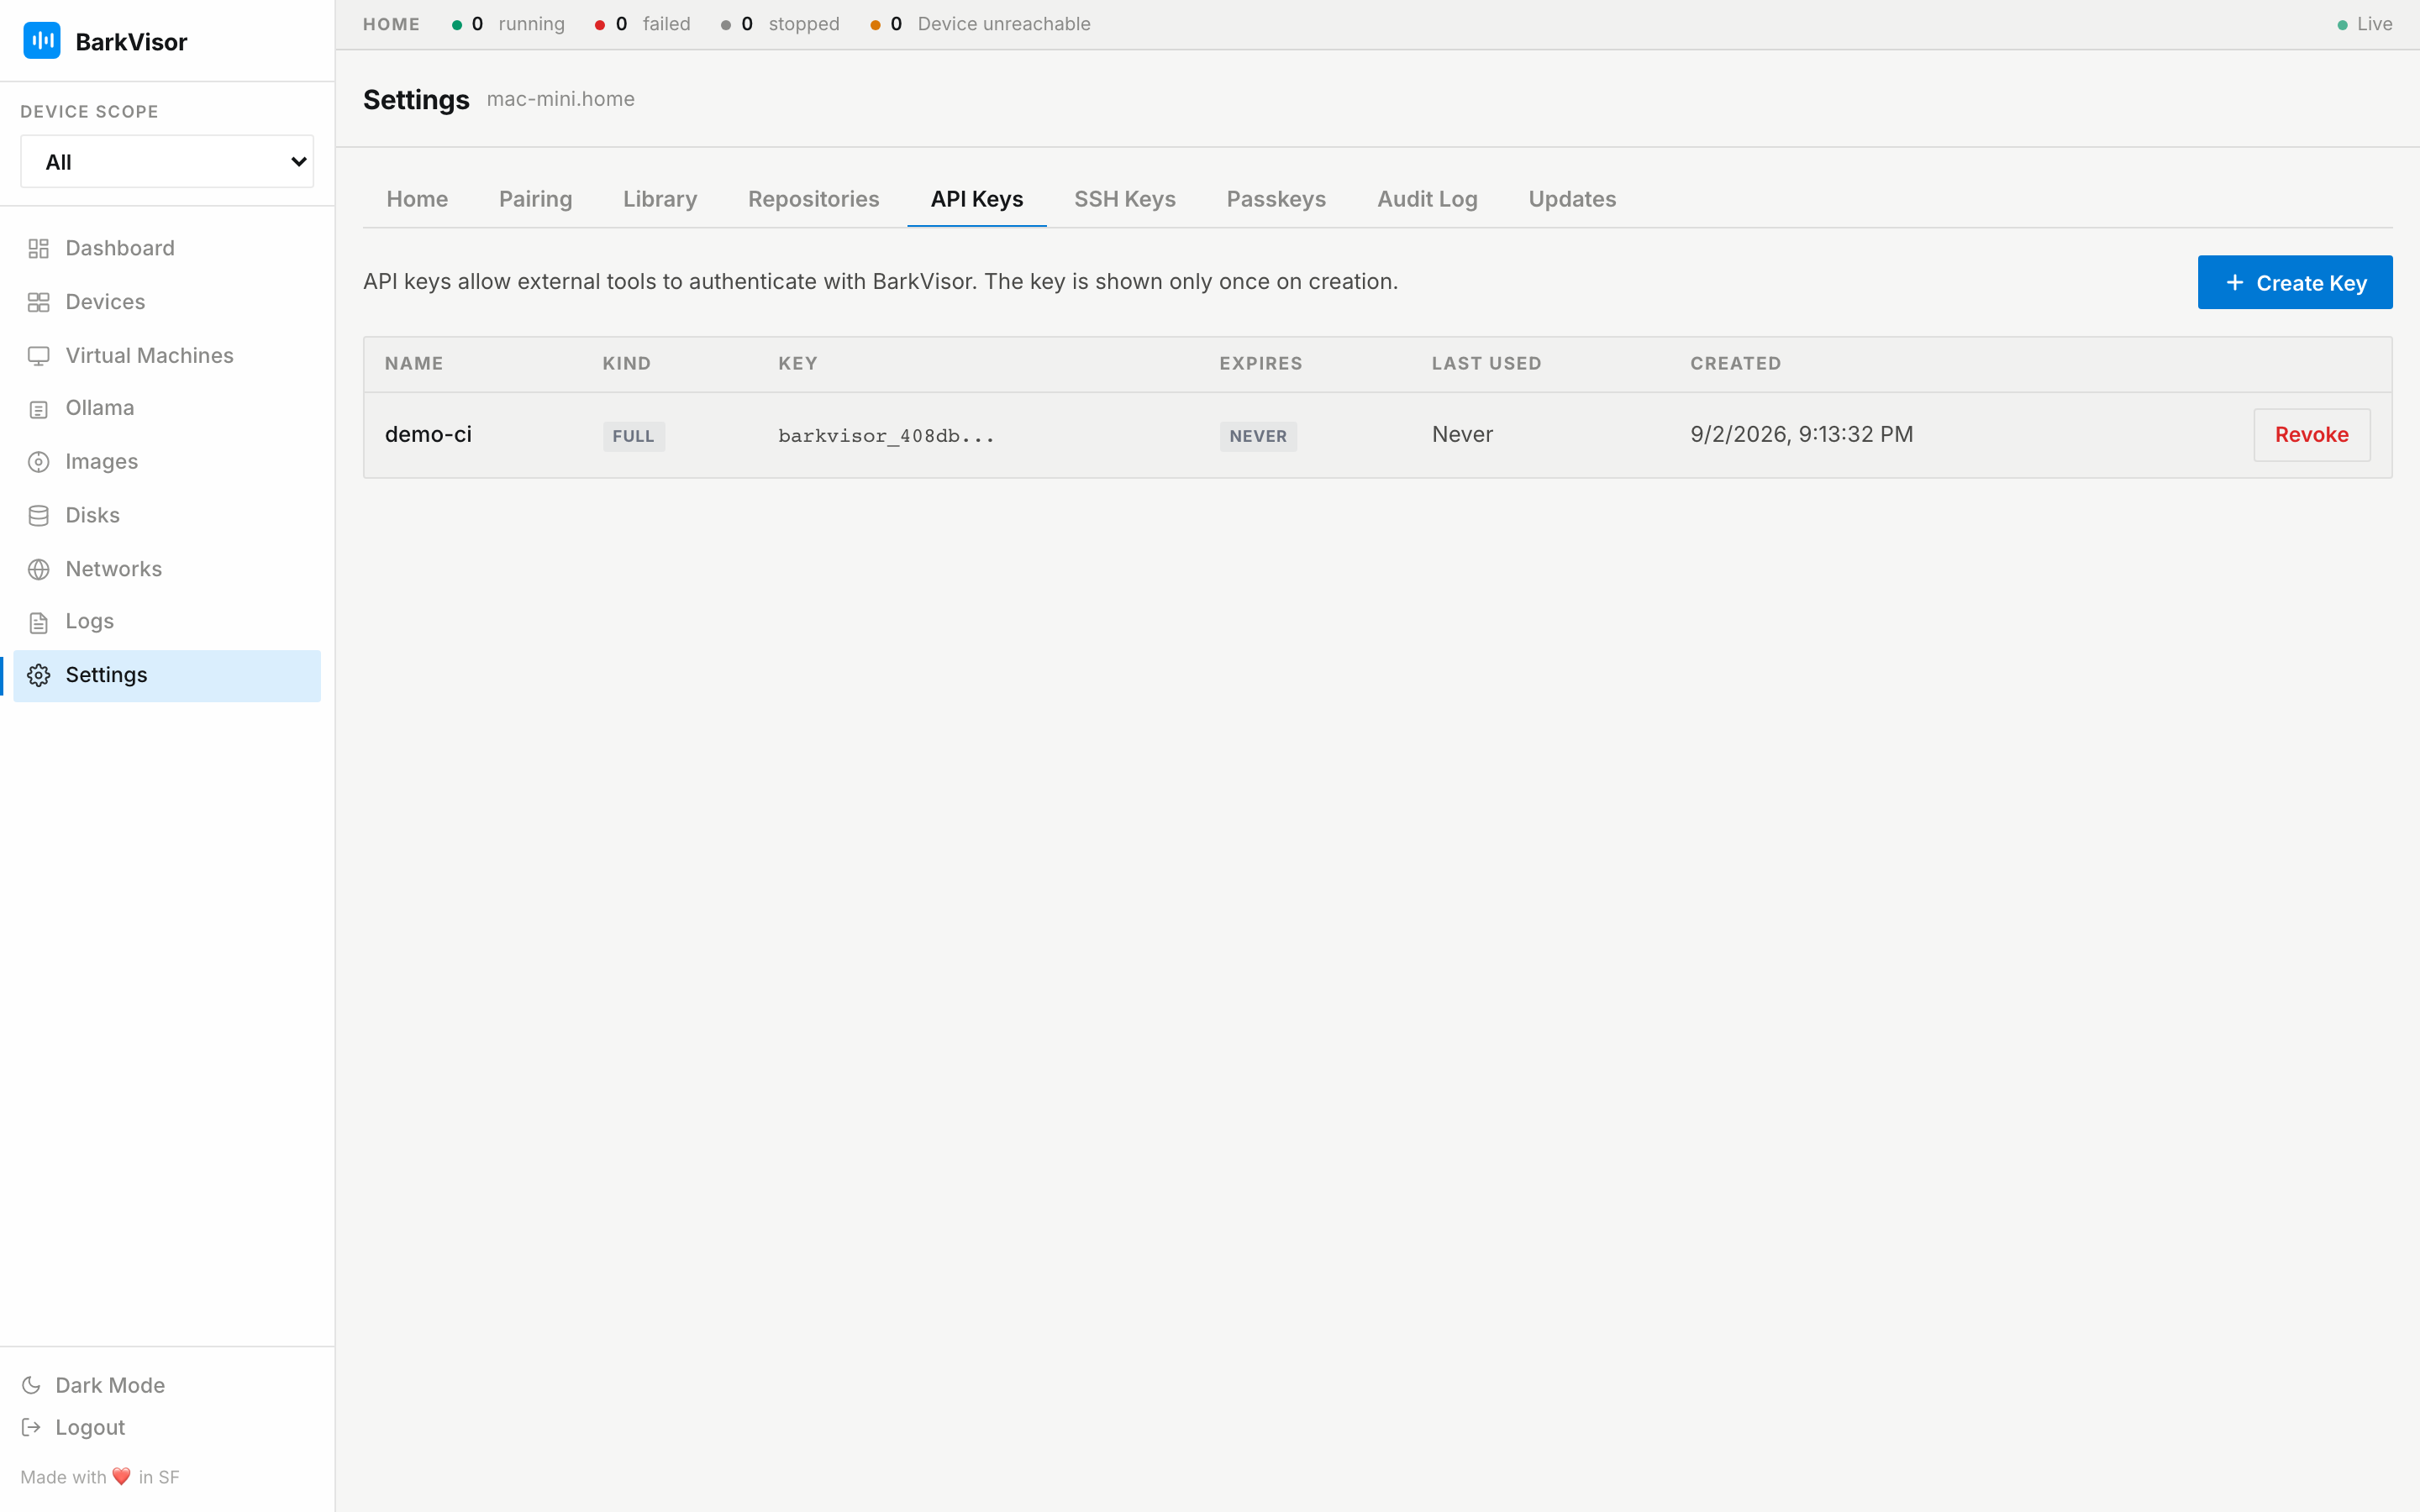Revoke the demo-ci API key

[2311, 435]
